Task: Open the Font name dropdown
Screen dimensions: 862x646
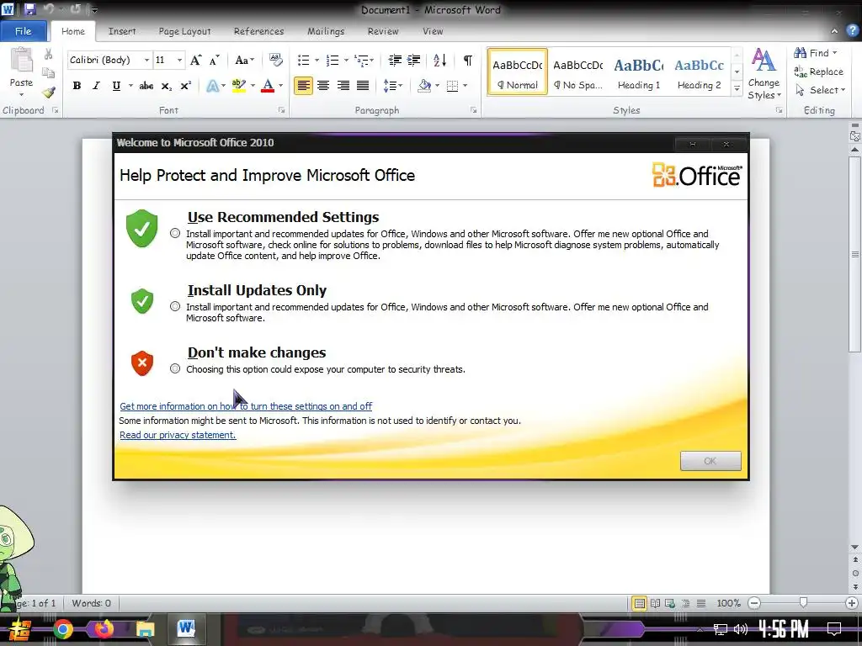Action: click(x=146, y=60)
